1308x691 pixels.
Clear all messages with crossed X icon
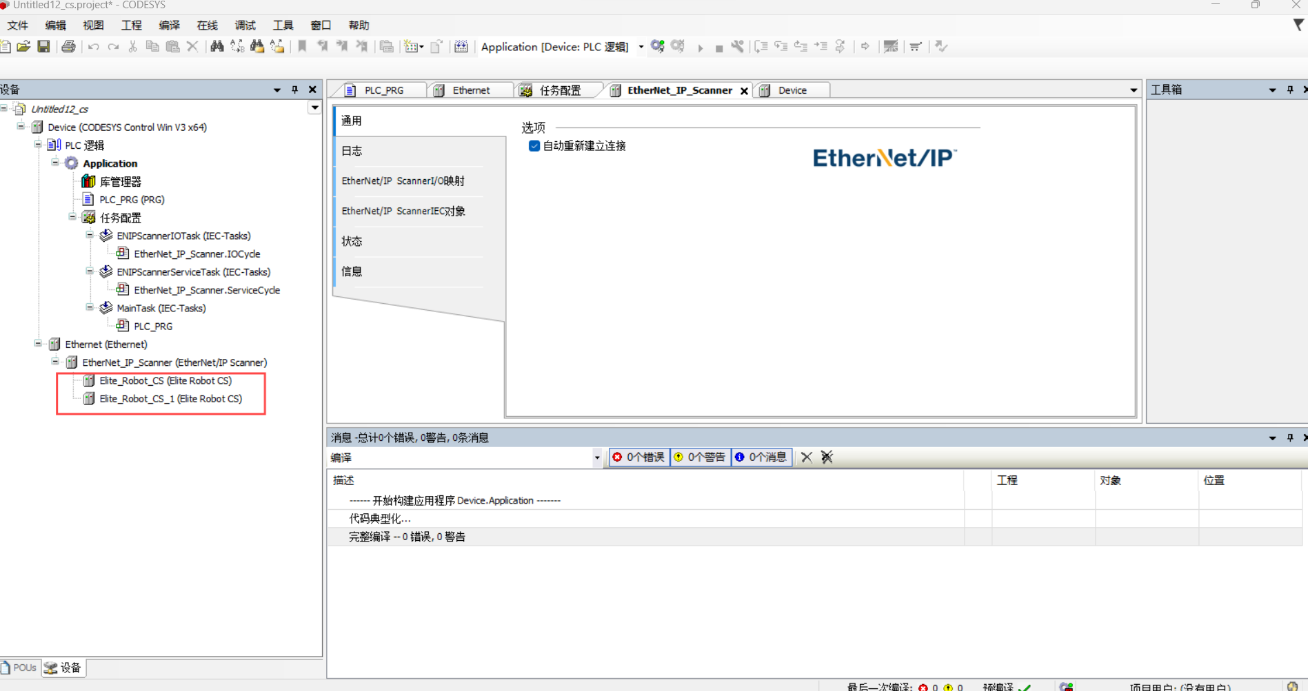(827, 457)
